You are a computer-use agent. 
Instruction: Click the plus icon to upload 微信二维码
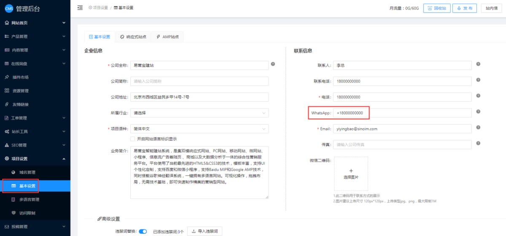tap(351, 170)
